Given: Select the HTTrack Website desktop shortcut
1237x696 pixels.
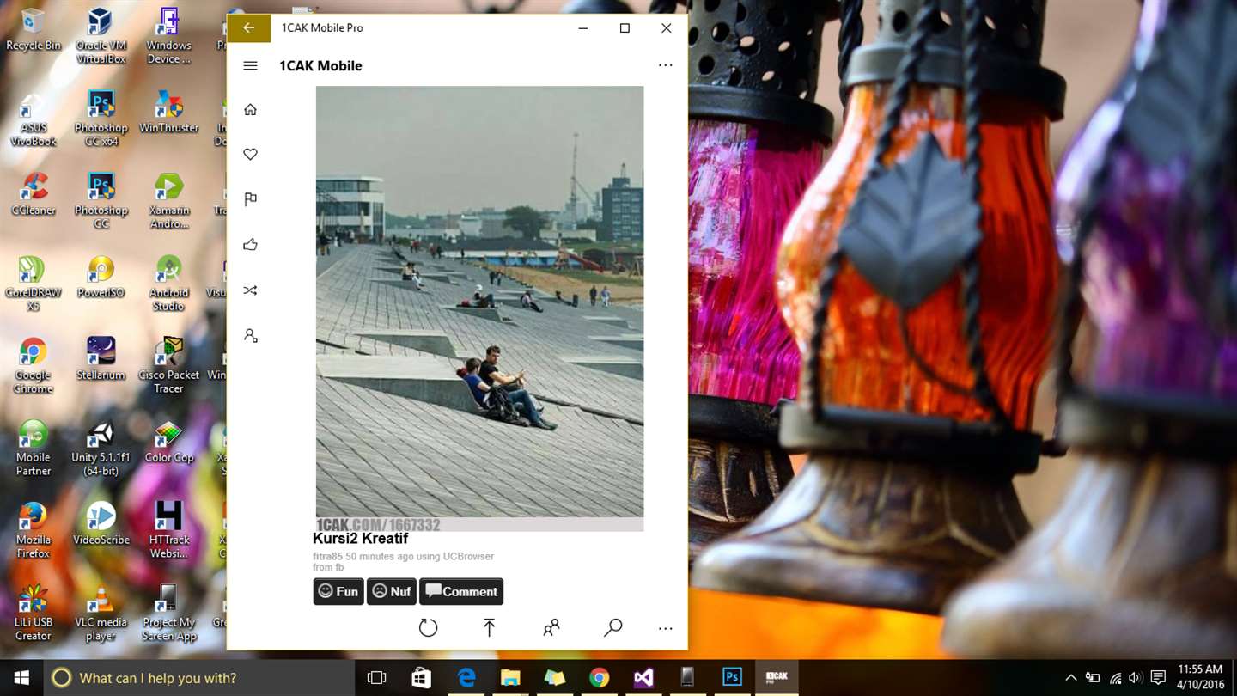Looking at the screenshot, I should [168, 531].
